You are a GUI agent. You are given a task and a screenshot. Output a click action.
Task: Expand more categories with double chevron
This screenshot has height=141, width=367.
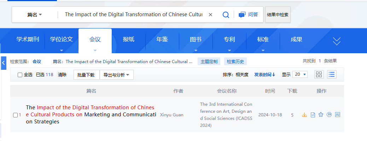point(337,41)
